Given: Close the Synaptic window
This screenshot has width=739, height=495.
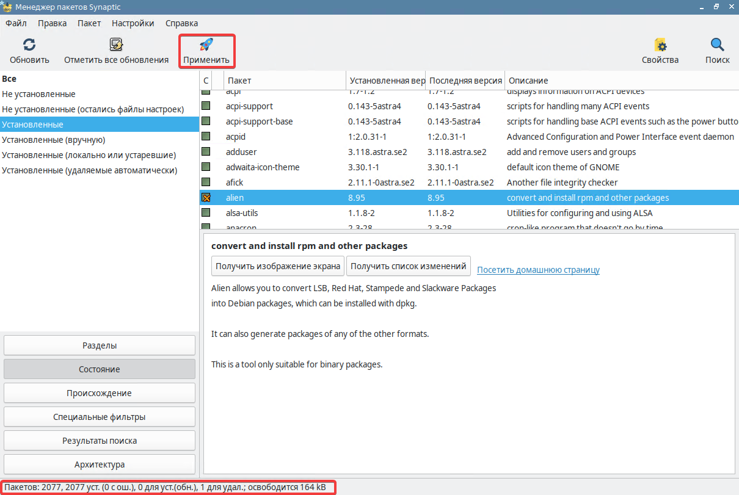Looking at the screenshot, I should click(x=730, y=6).
